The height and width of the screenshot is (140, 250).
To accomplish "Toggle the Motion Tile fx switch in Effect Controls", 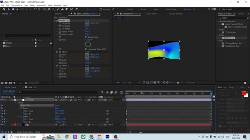I will coord(57,21).
